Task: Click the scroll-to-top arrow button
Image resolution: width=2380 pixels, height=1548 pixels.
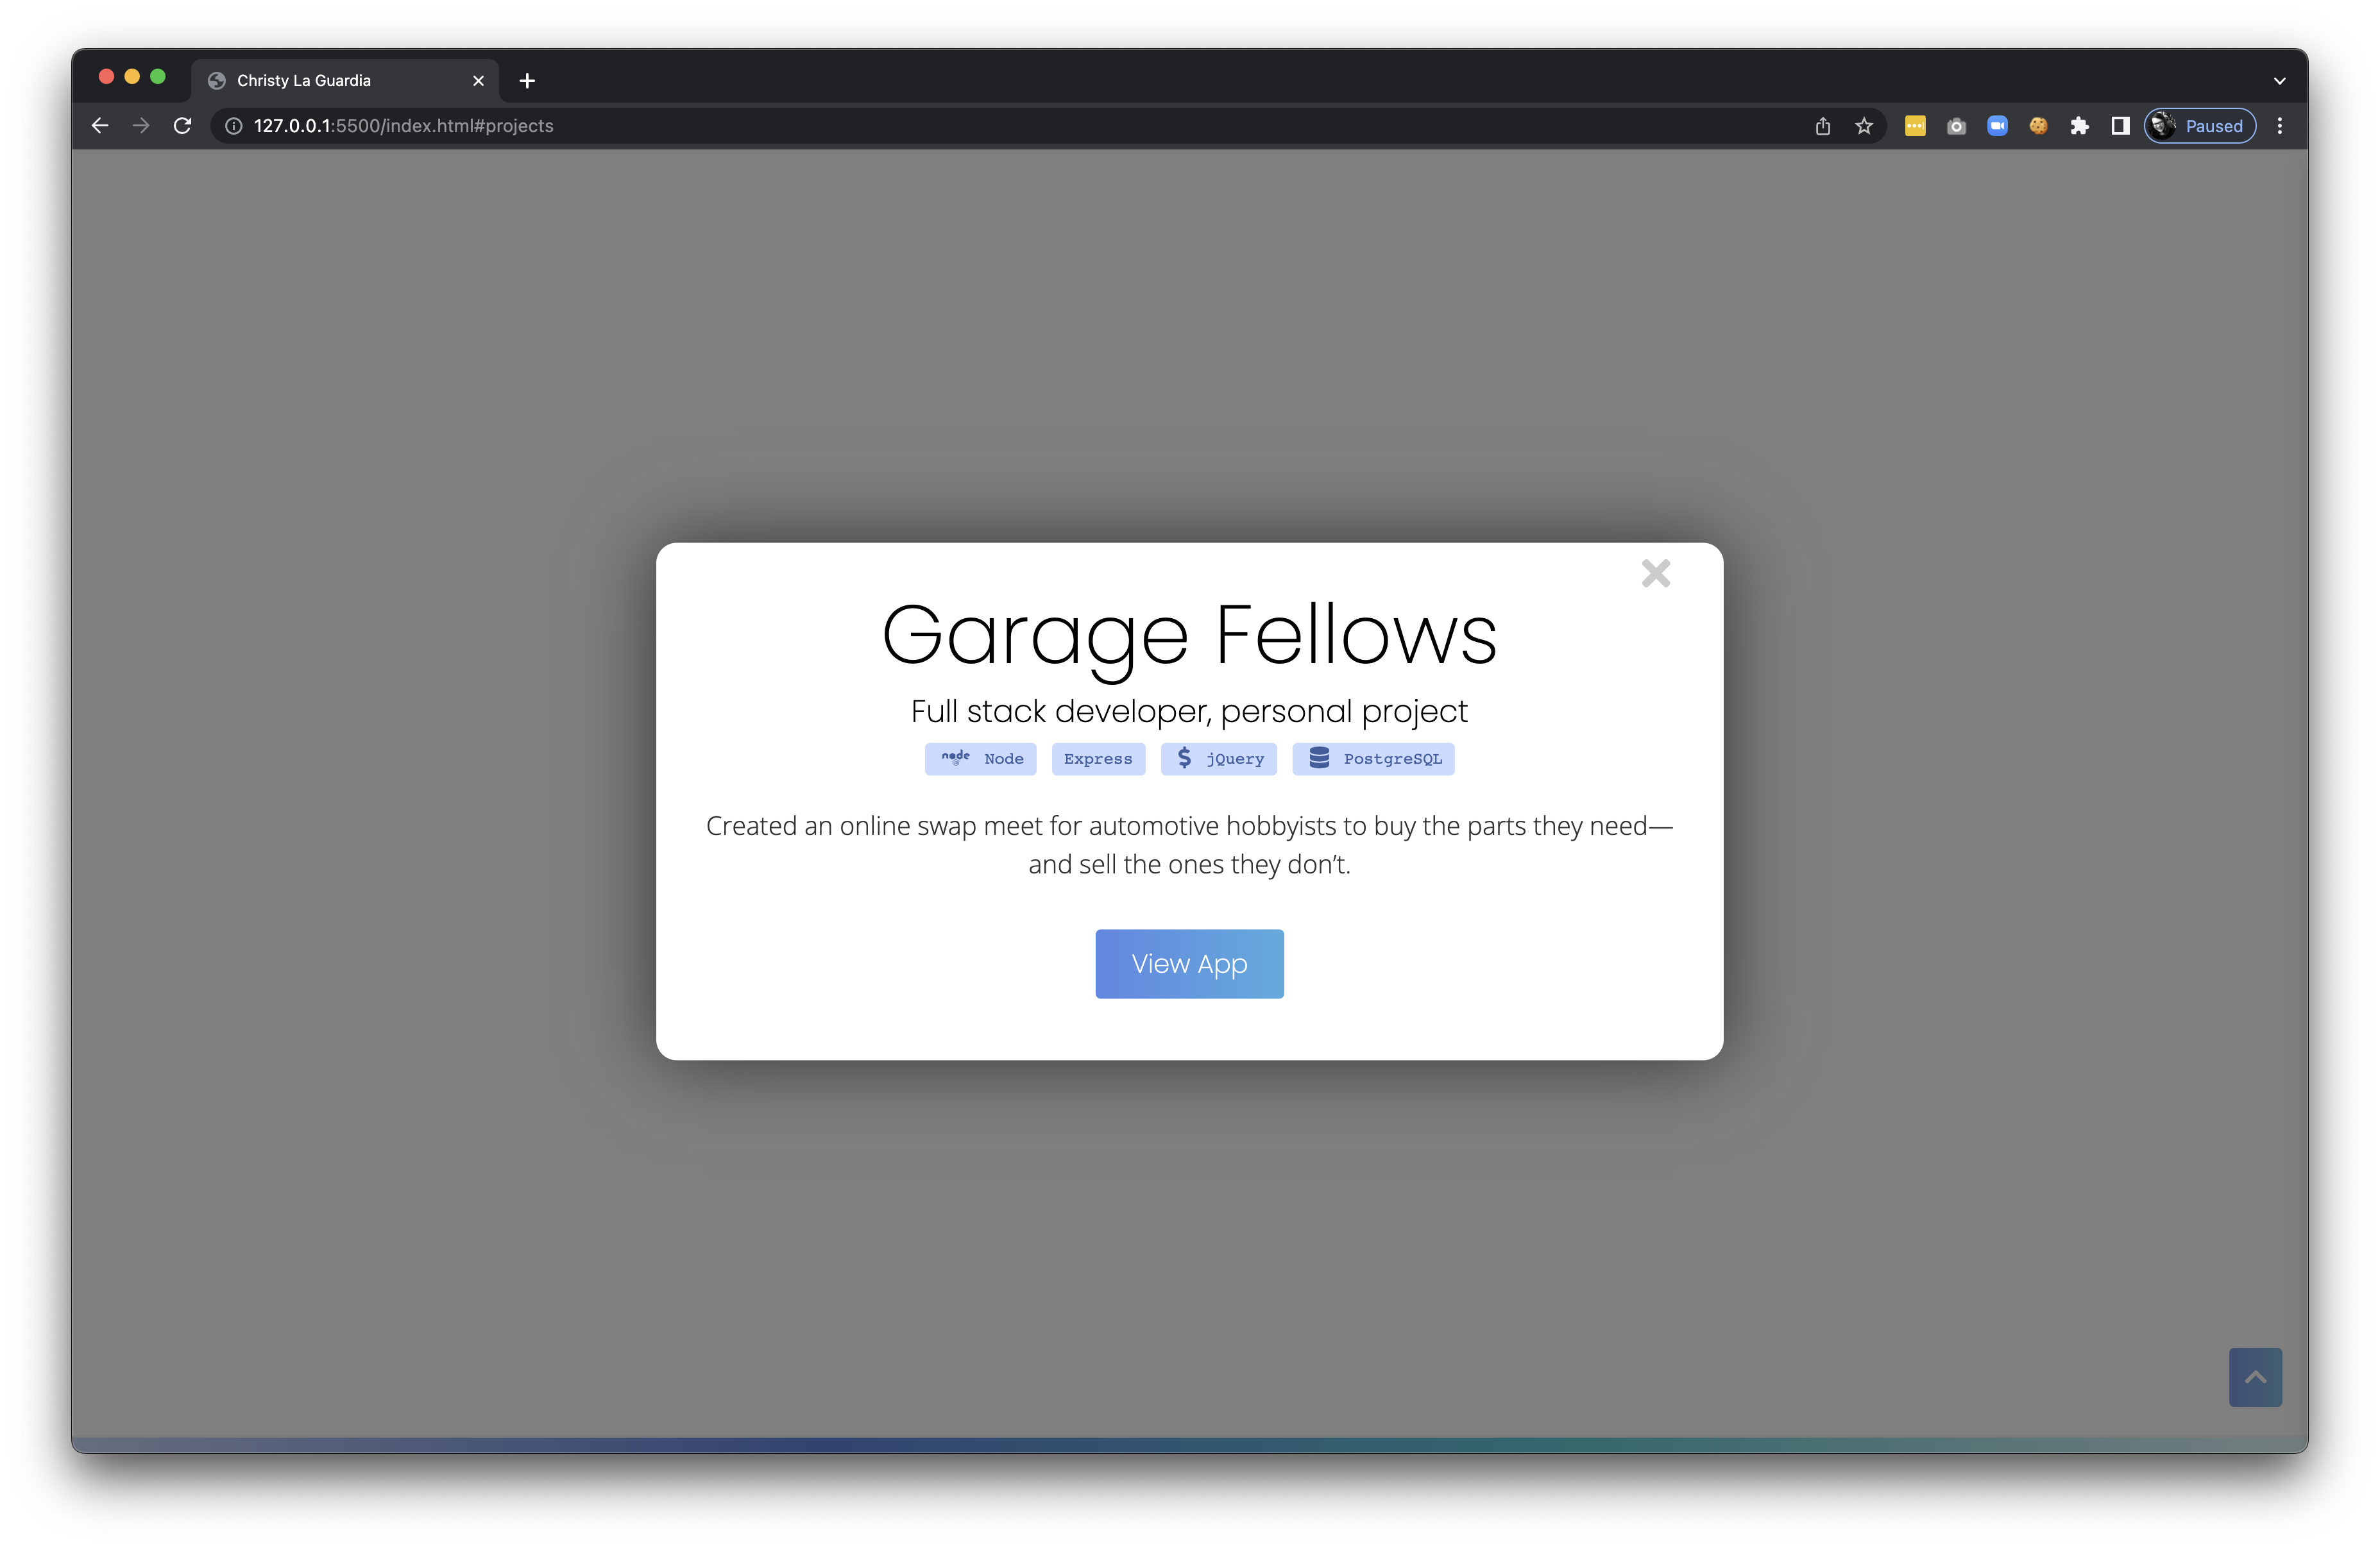Action: pyautogui.click(x=2254, y=1377)
